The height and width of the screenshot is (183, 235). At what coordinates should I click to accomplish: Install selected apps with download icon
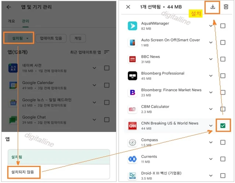point(213,7)
